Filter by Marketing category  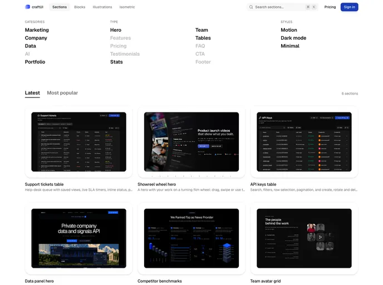click(x=37, y=30)
